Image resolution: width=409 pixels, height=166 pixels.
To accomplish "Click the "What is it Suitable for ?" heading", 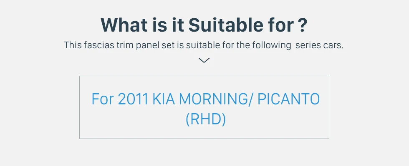I will 204,25.
